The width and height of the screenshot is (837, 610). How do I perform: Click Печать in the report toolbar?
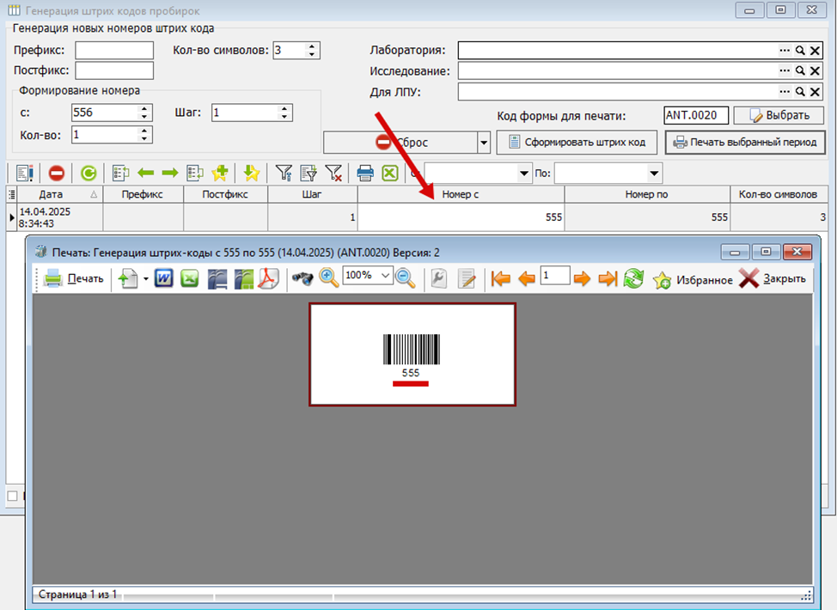(x=73, y=278)
